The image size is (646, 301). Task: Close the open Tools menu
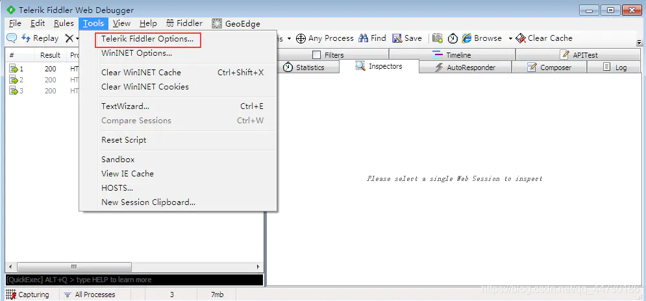(93, 23)
